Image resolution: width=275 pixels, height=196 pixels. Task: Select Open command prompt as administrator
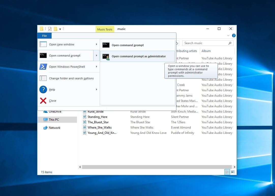click(139, 56)
